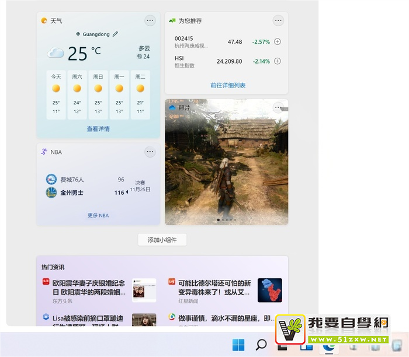Open news about new variant 变异毒株
This screenshot has width=409, height=357.
[x=214, y=288]
